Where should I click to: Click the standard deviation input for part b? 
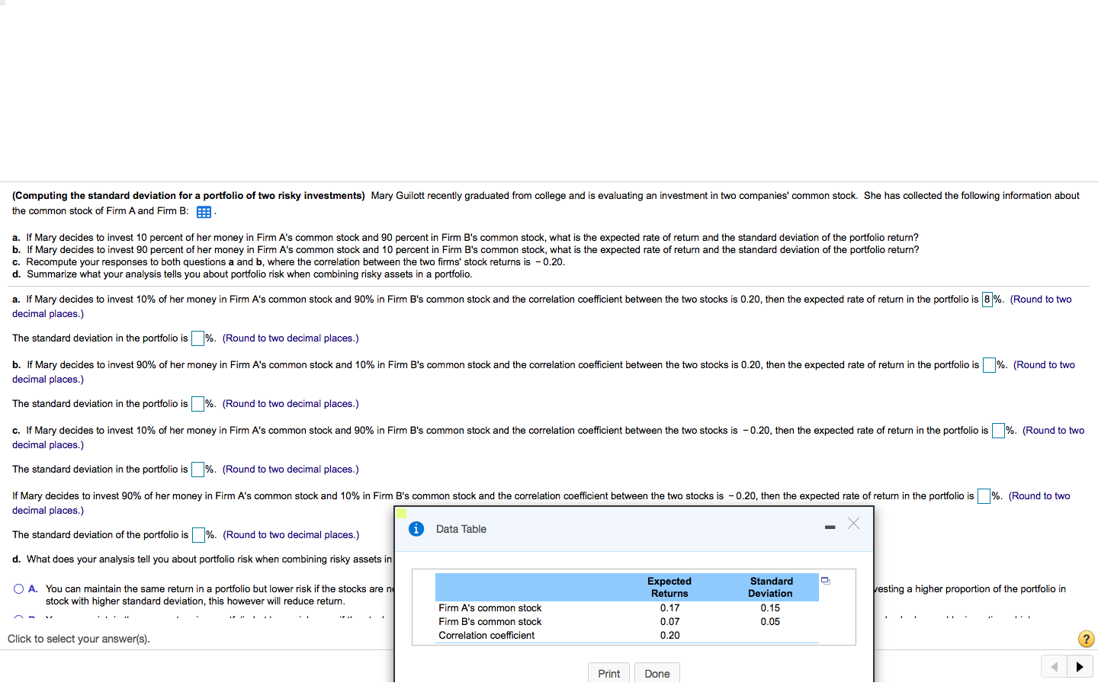(x=198, y=403)
